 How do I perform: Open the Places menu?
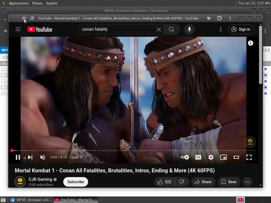[37, 3]
